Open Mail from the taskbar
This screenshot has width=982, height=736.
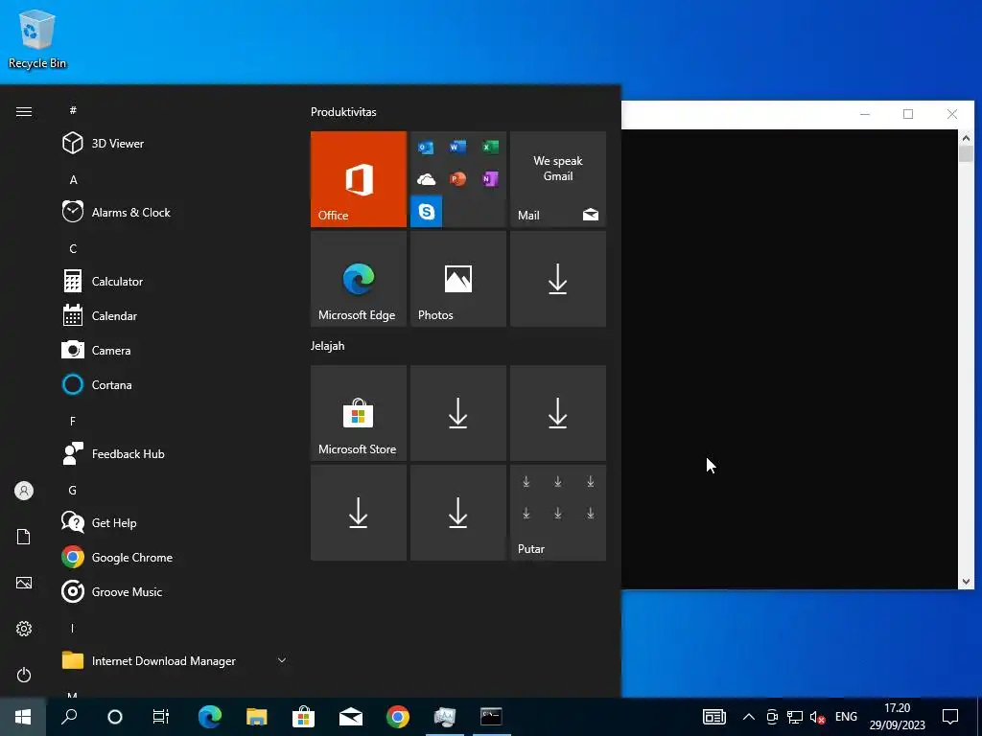(x=351, y=717)
